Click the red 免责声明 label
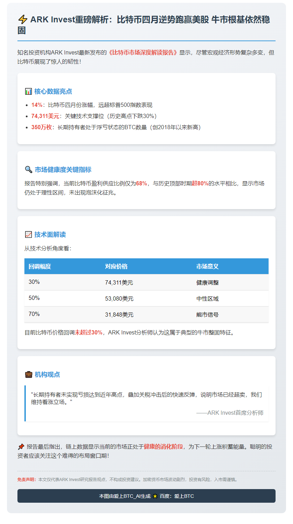Viewport: 293px width, 524px height. (x=27, y=480)
